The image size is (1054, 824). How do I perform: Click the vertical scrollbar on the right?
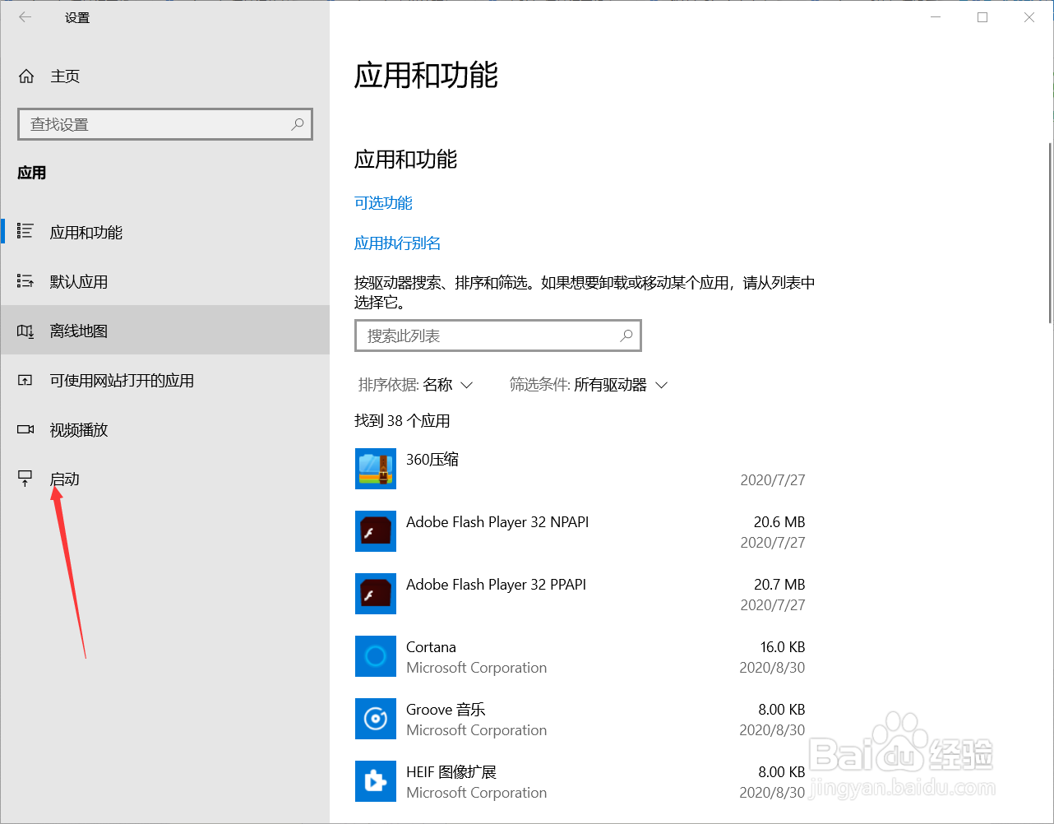pyautogui.click(x=1050, y=233)
